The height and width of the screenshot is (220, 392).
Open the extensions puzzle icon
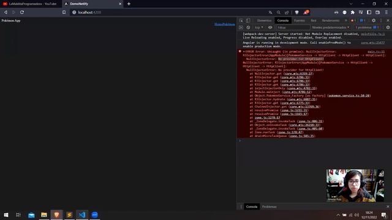353,12
